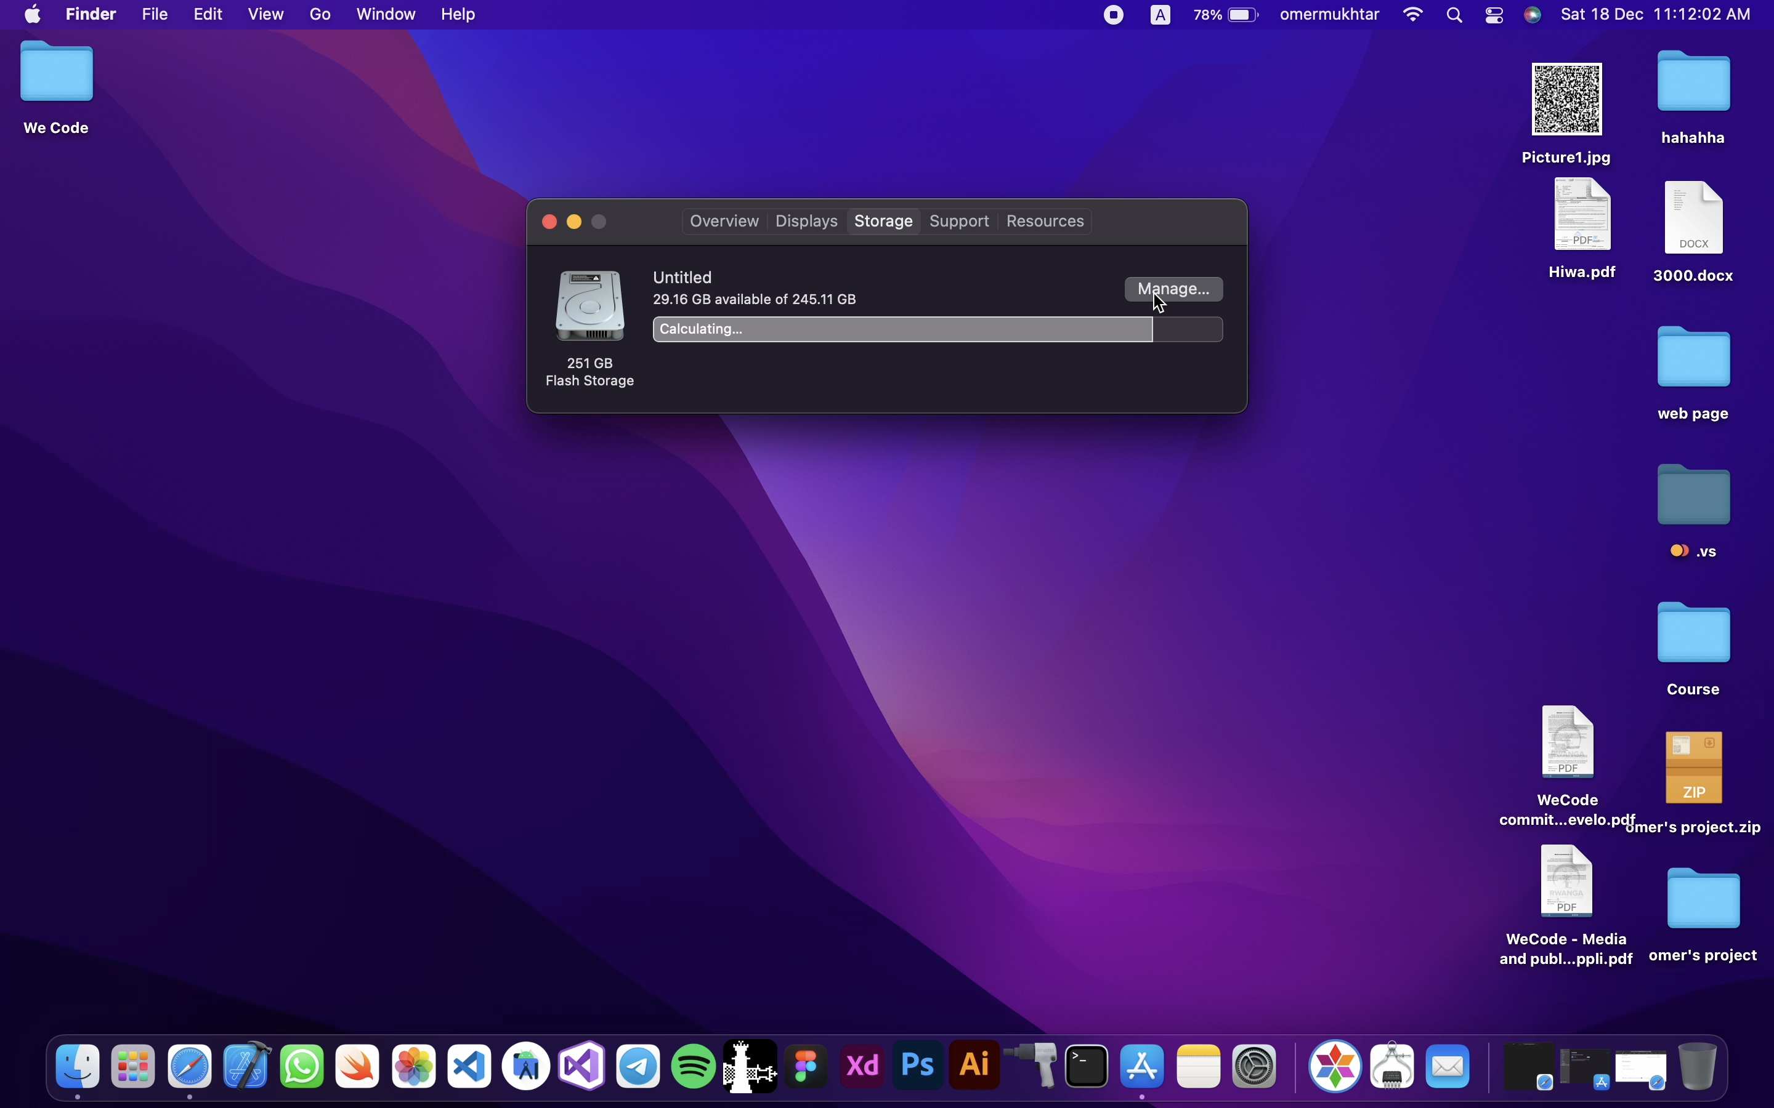
Task: Launch Figma from the dock
Action: pos(806,1066)
